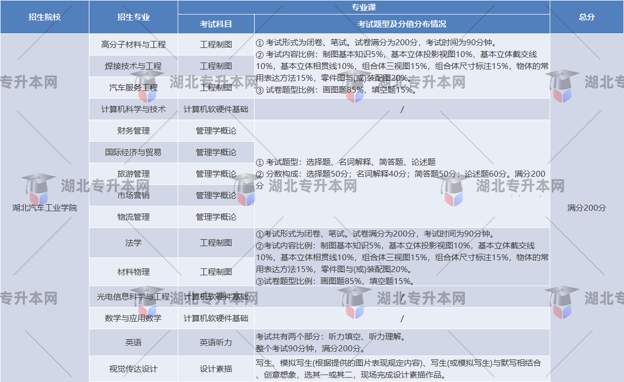Screen dimensions: 624x382
Task: Select the 视觉传达设计 major cell
Action: [134, 369]
